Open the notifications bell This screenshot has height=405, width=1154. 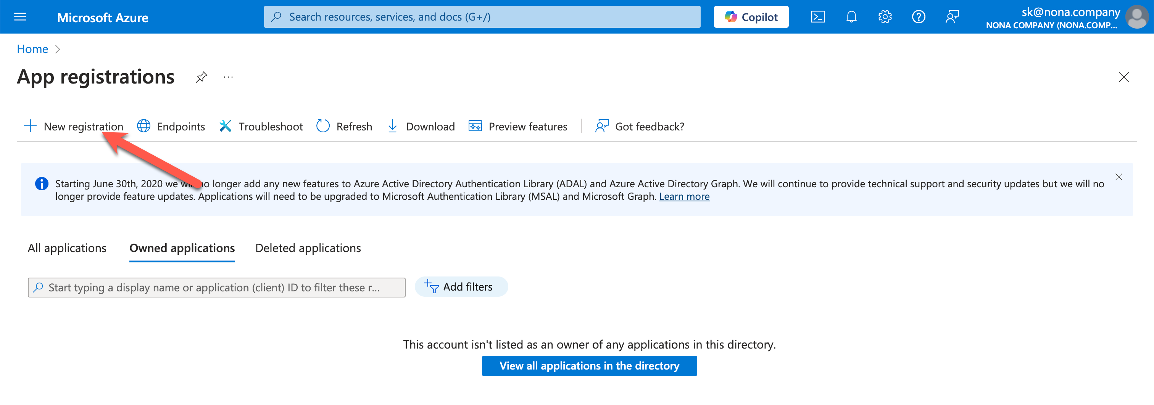tap(851, 17)
